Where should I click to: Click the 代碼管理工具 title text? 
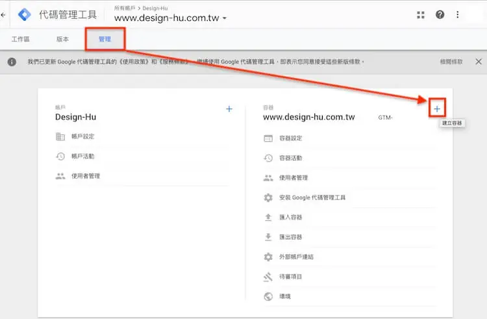click(x=68, y=14)
